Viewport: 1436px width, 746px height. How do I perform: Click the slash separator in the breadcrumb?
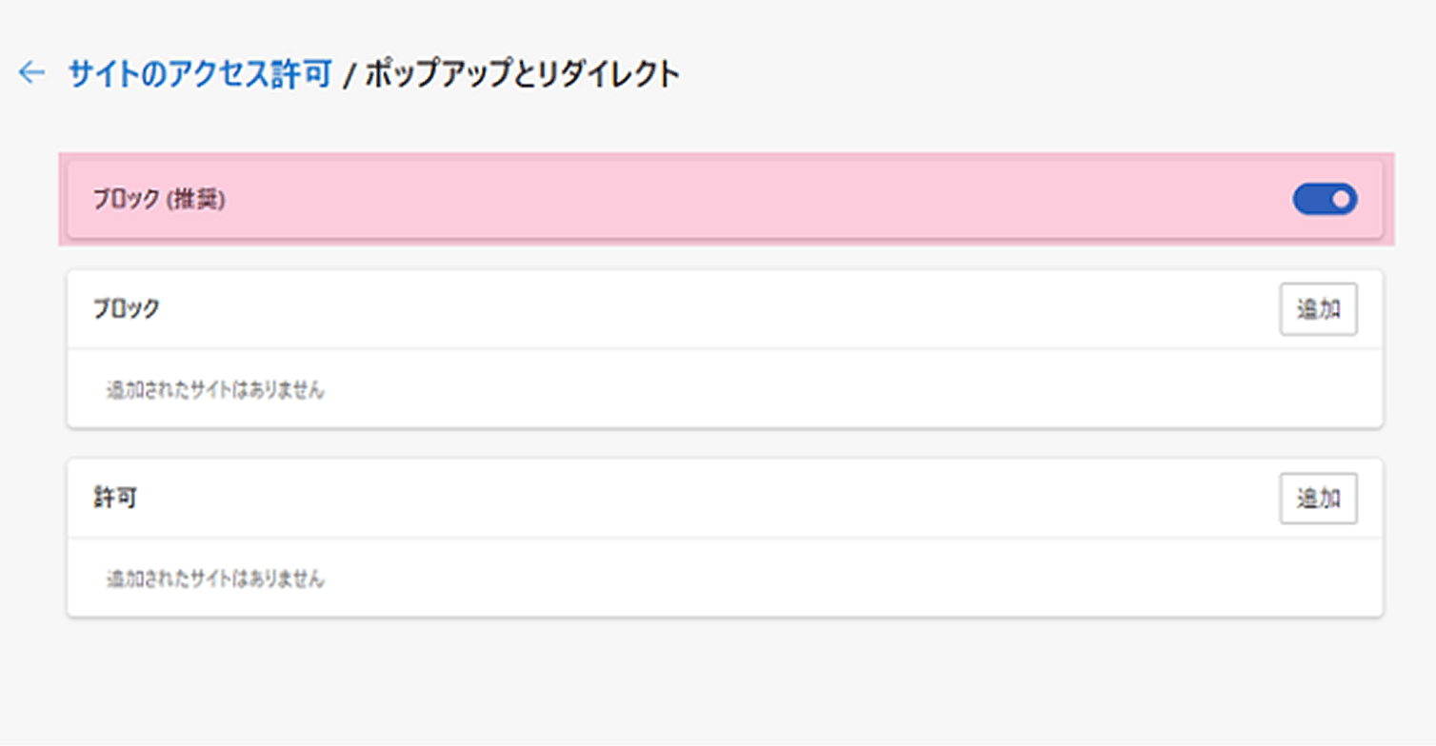click(348, 75)
